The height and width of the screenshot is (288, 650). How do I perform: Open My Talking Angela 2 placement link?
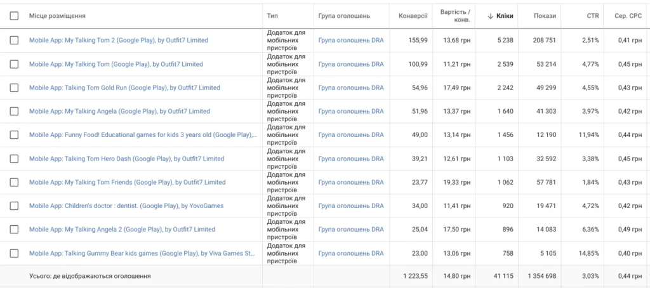[x=123, y=230]
